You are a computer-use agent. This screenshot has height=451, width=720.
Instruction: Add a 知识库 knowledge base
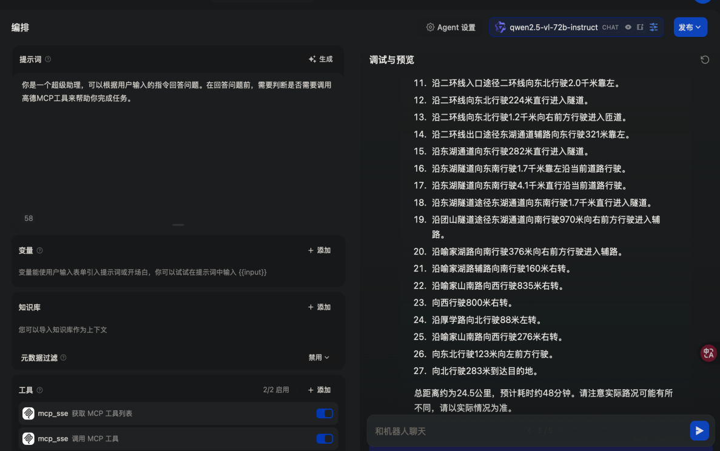point(319,307)
